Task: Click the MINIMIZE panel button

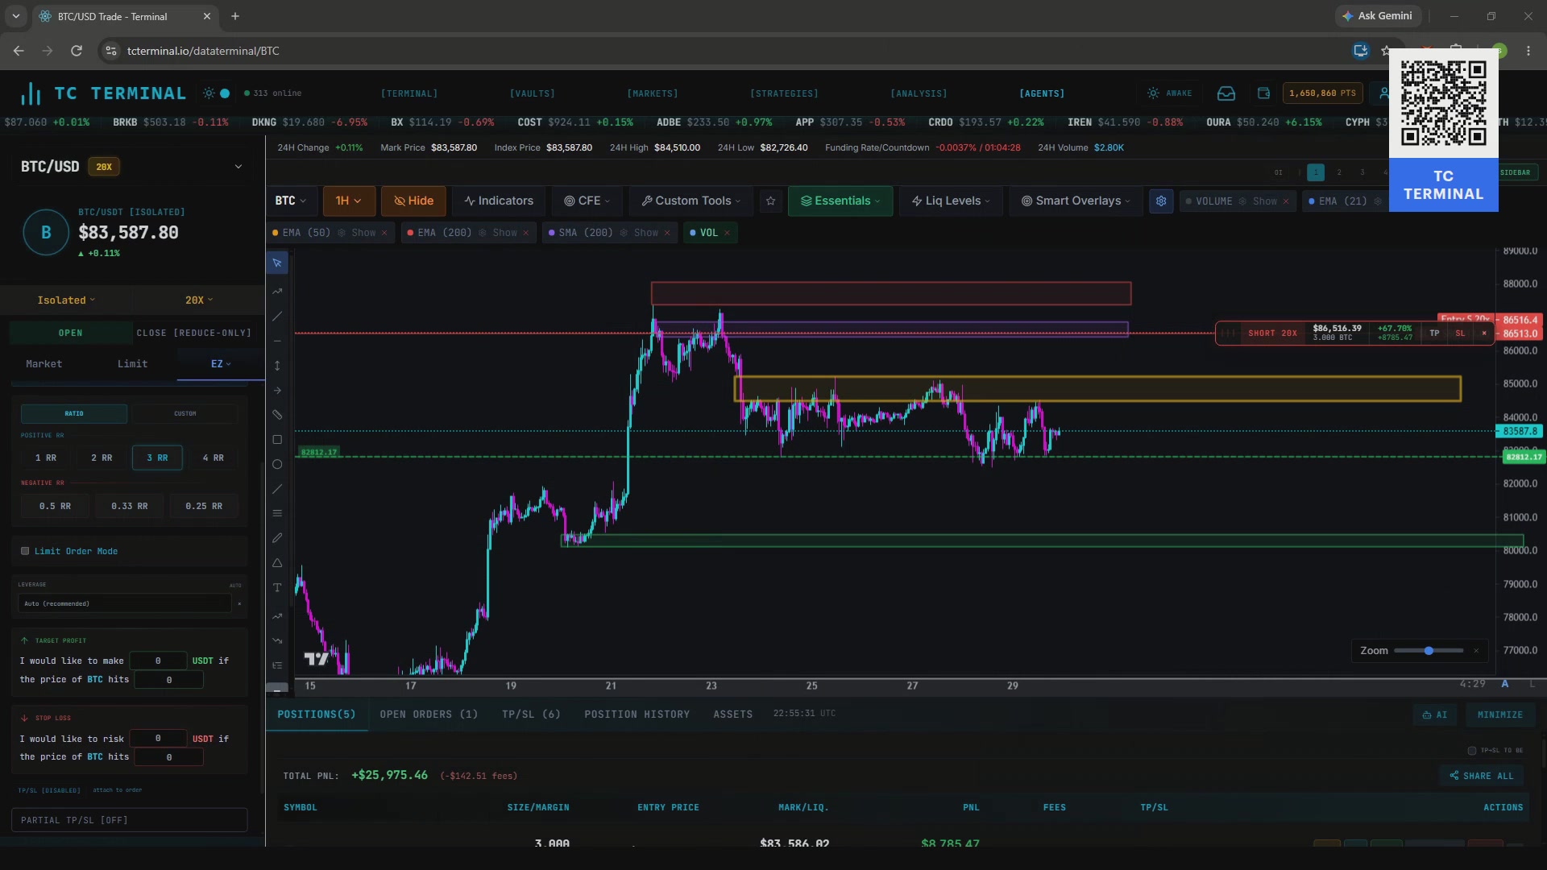Action: (1500, 715)
